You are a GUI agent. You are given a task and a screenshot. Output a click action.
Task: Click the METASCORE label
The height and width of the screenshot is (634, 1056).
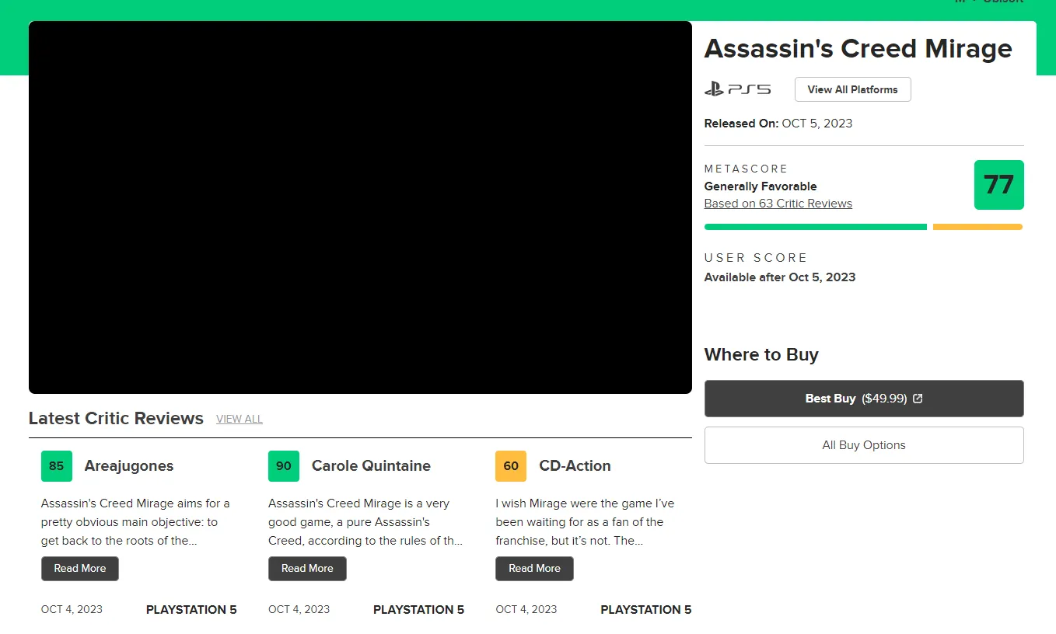[x=746, y=169]
